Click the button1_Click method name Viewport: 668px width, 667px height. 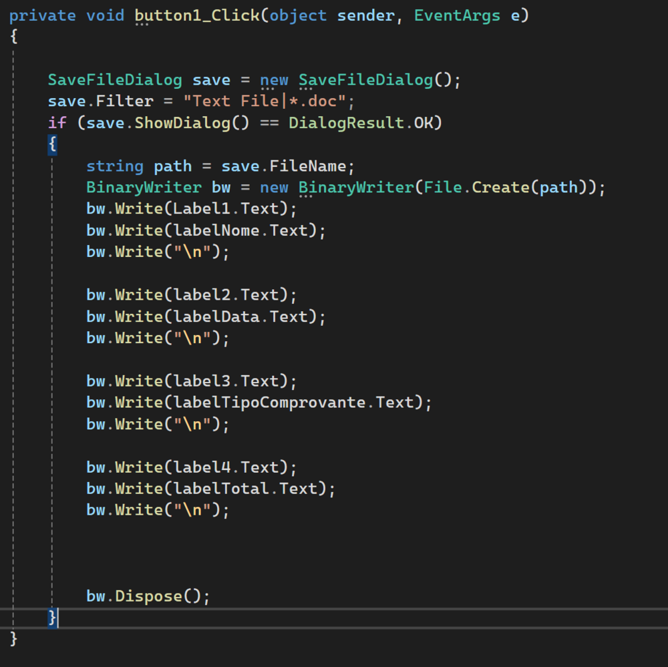(x=198, y=16)
